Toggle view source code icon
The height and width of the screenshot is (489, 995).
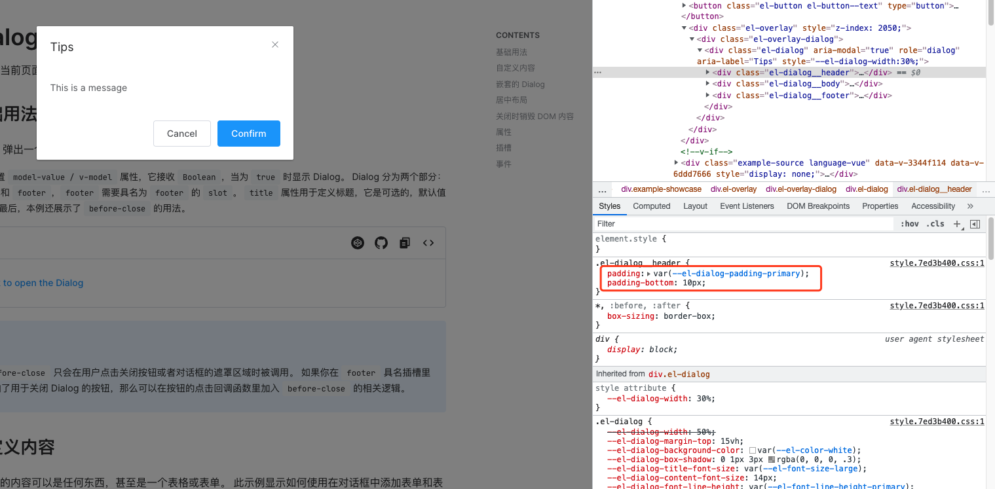[x=428, y=243]
